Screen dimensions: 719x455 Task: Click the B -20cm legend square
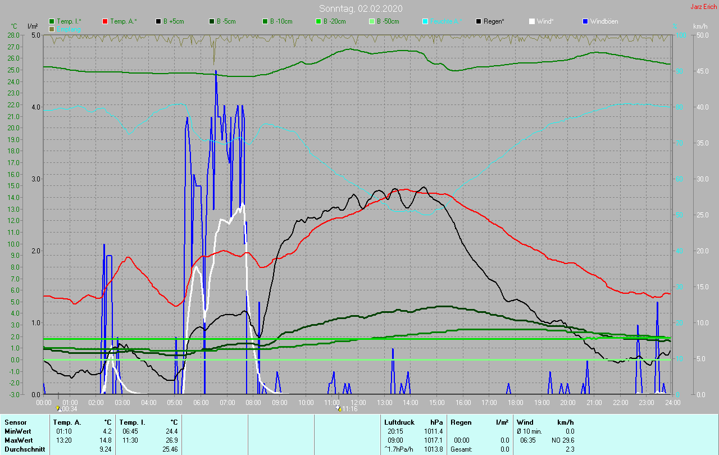tap(318, 21)
